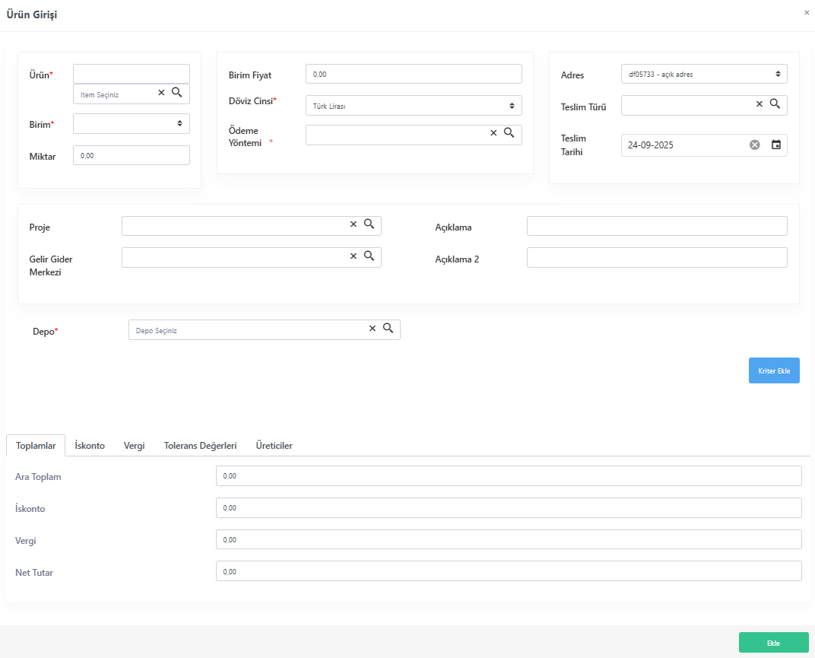Open Teslim Türü search lookup

(x=775, y=104)
